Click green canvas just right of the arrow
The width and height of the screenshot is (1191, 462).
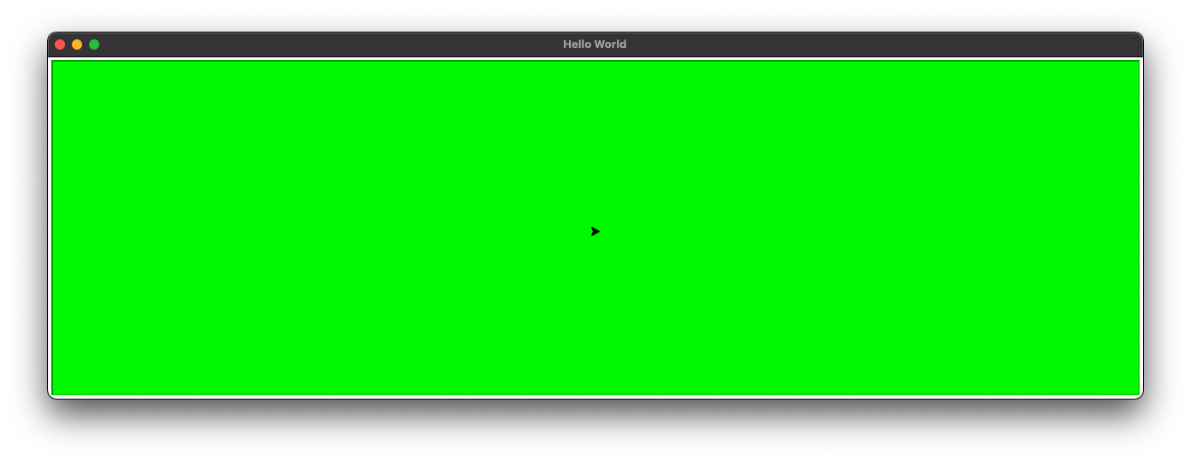[618, 232]
